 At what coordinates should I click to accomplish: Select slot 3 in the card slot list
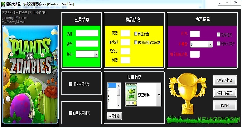tap(112, 95)
